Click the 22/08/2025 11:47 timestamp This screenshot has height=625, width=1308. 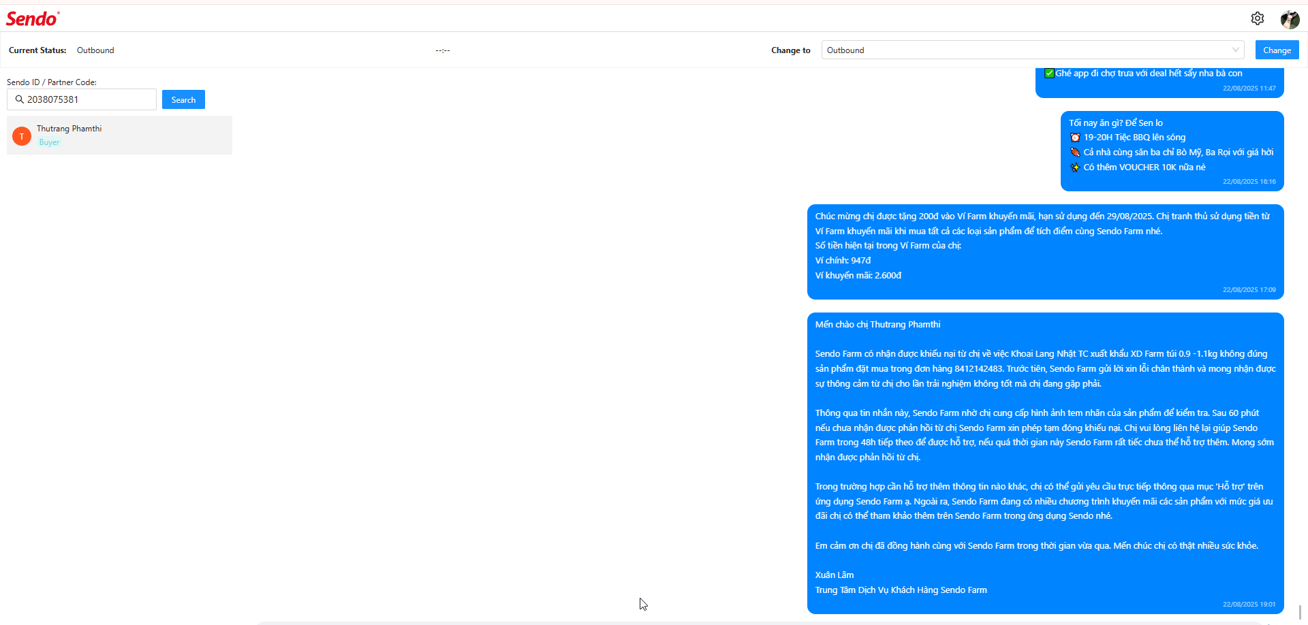point(1249,89)
